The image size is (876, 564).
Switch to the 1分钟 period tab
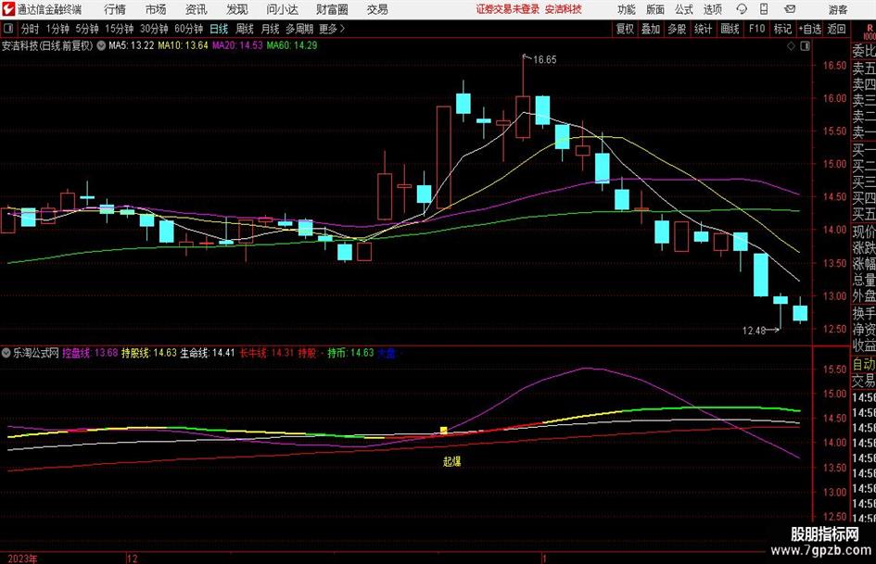[57, 29]
